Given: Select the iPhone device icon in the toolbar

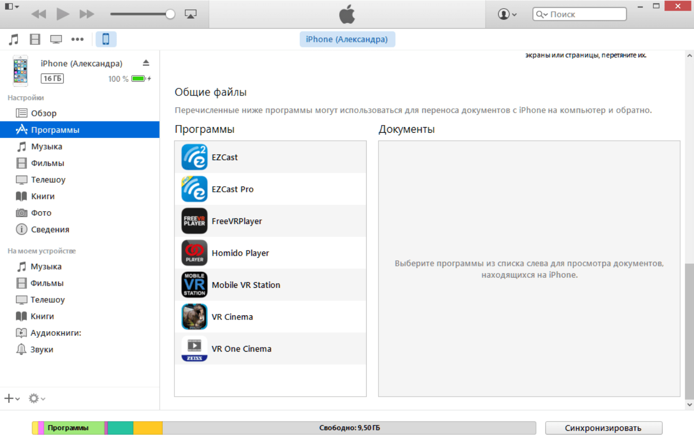Looking at the screenshot, I should [106, 39].
